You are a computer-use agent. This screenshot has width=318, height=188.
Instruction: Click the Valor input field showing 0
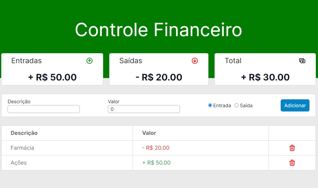point(144,109)
